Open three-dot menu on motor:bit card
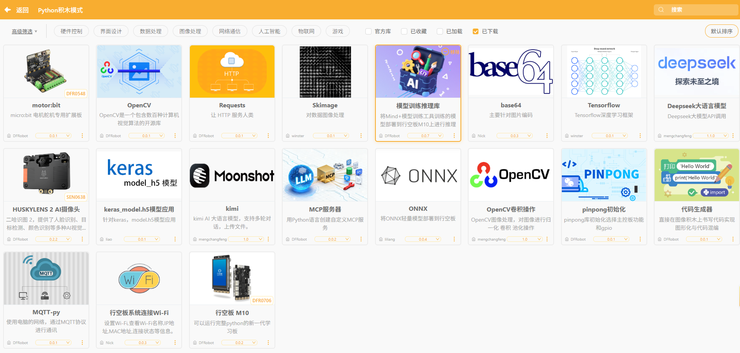The height and width of the screenshot is (353, 740). (82, 136)
